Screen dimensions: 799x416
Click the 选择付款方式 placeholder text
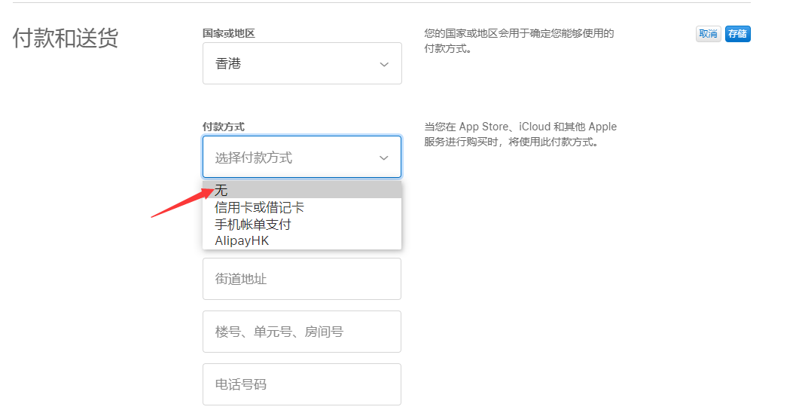click(254, 158)
